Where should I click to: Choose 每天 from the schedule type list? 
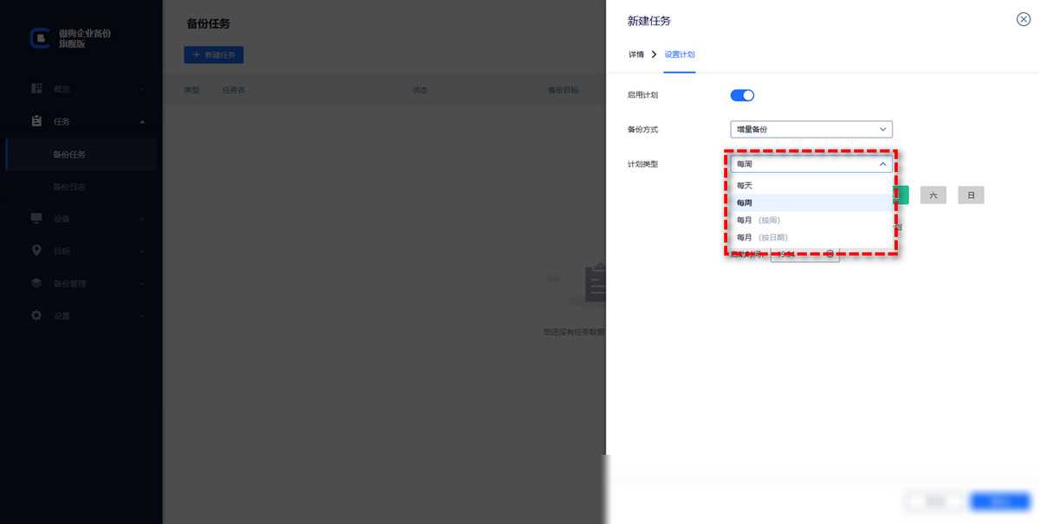coord(811,185)
